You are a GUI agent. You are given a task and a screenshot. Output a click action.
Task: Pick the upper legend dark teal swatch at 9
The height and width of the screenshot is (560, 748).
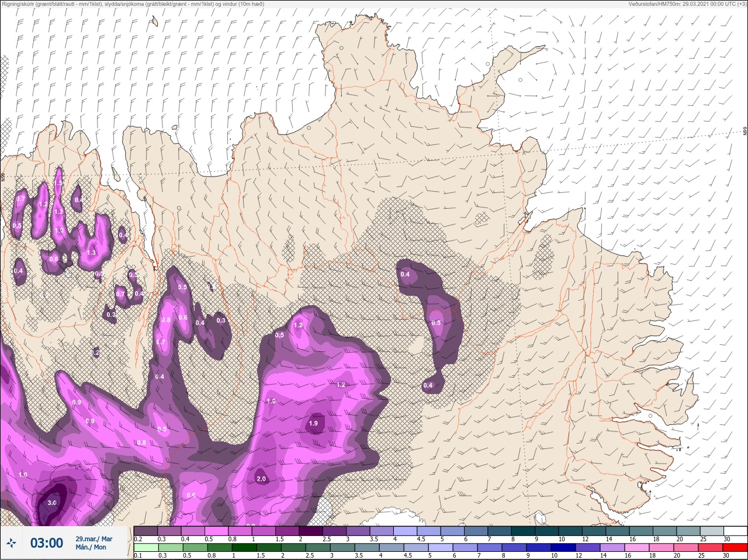(547, 531)
